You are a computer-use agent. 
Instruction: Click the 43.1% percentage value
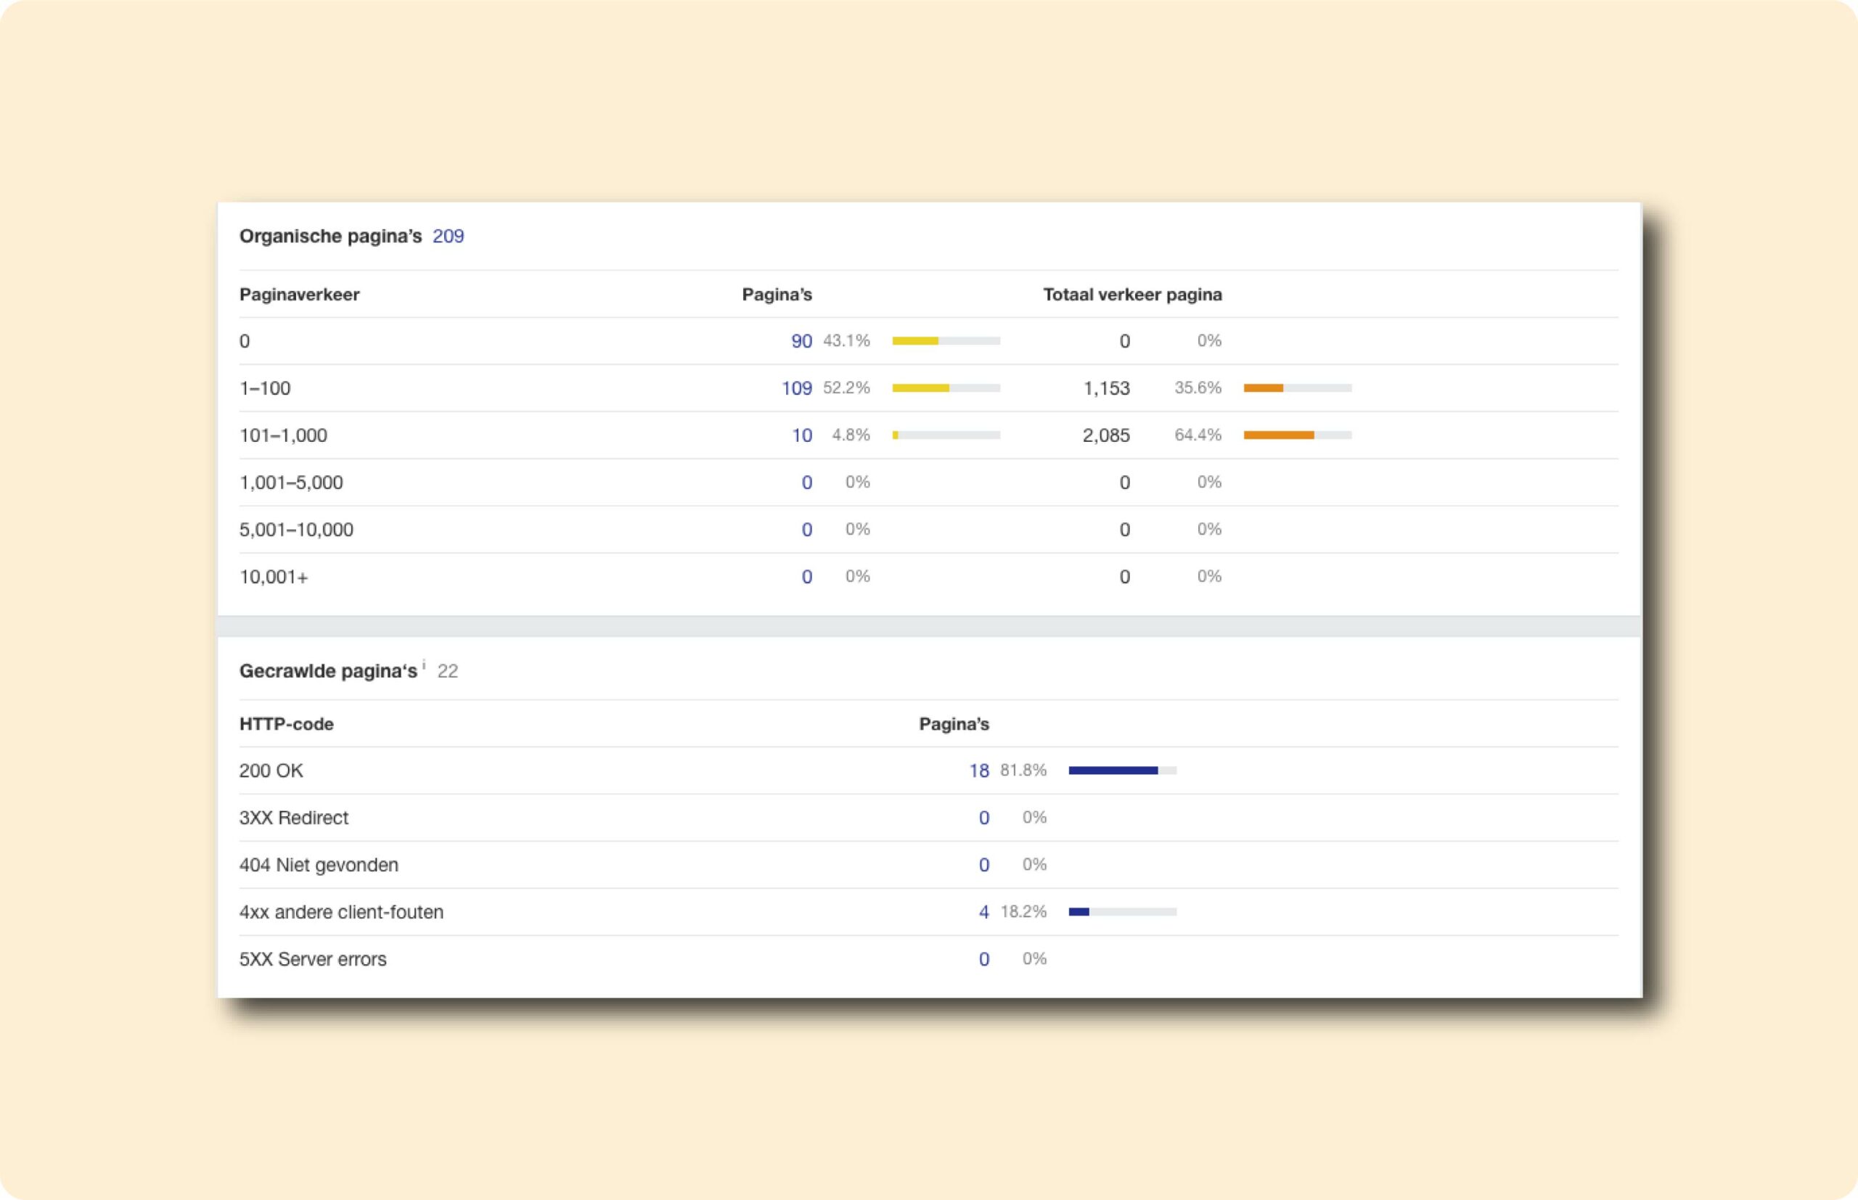tap(846, 340)
